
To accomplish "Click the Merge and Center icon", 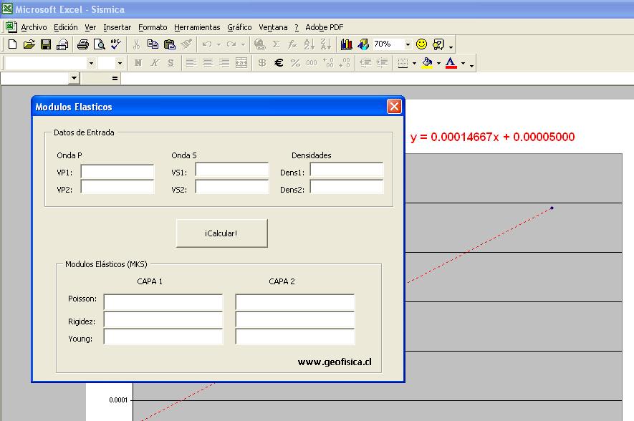I will (241, 62).
